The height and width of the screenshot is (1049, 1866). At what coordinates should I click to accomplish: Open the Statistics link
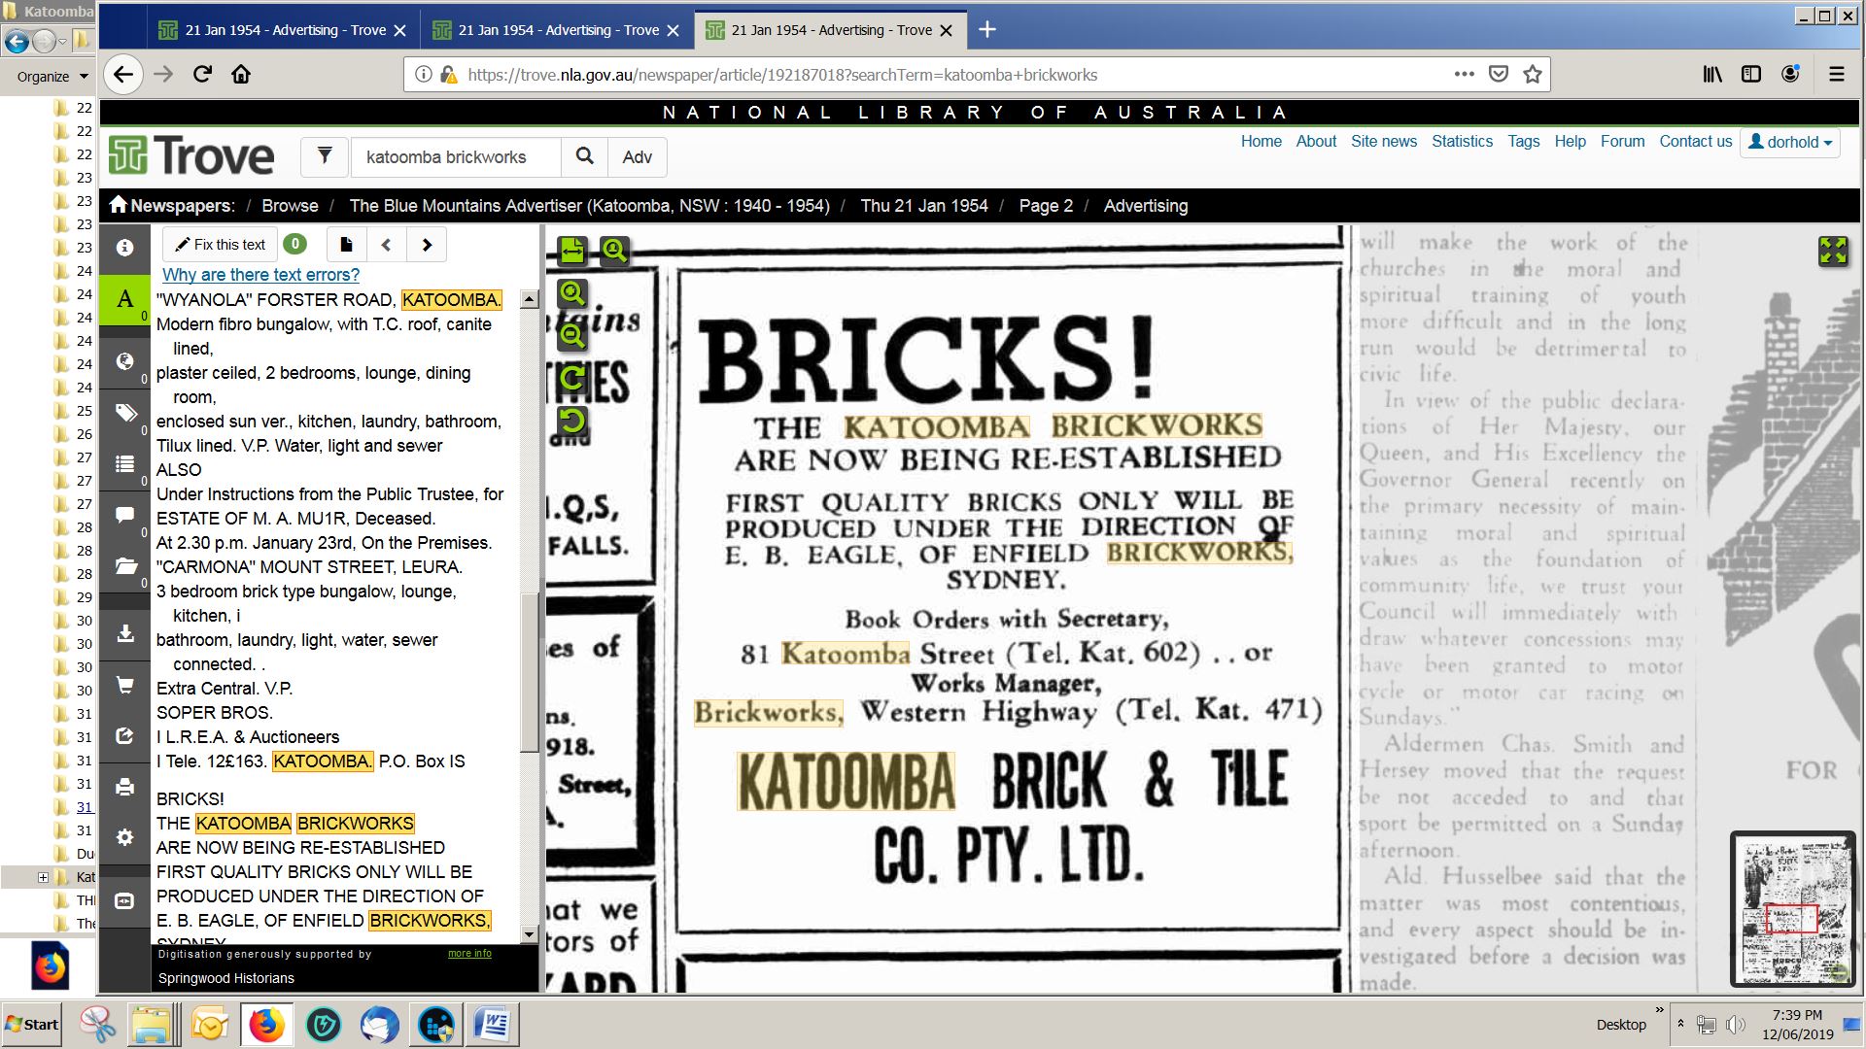[x=1462, y=141]
